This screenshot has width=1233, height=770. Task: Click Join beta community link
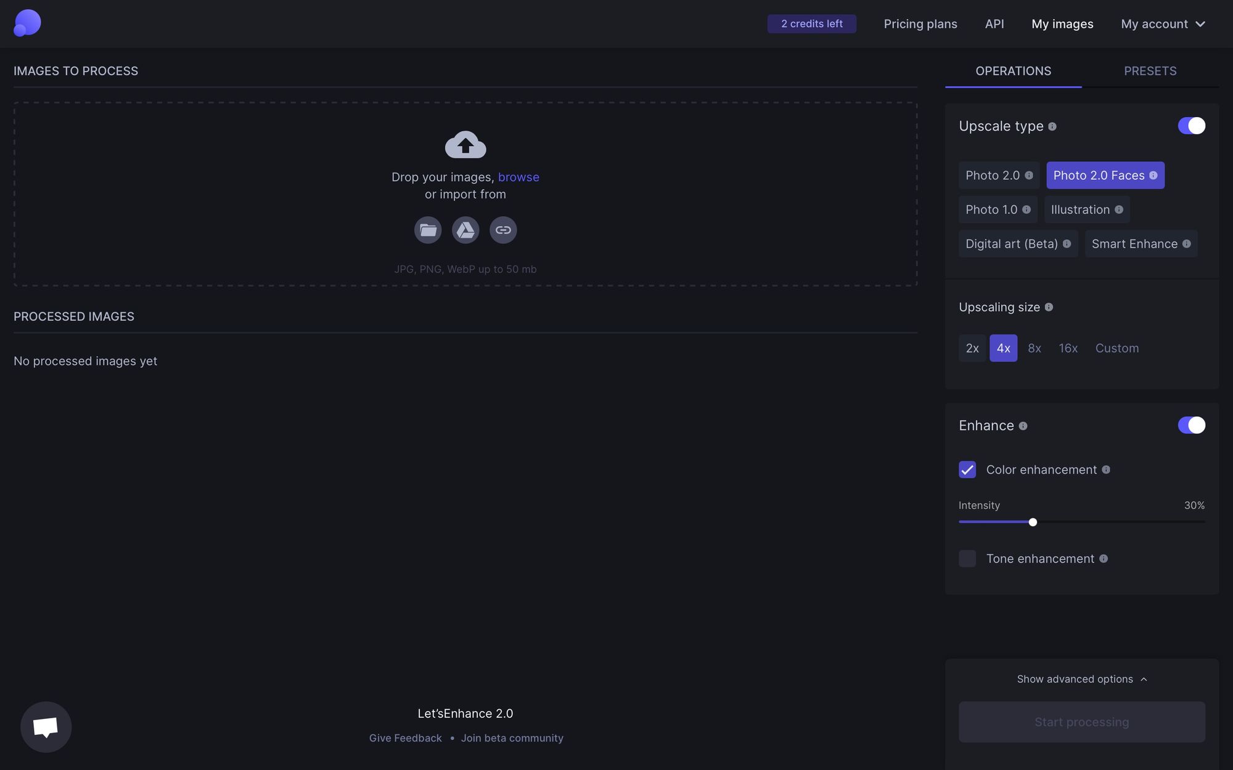pyautogui.click(x=511, y=737)
